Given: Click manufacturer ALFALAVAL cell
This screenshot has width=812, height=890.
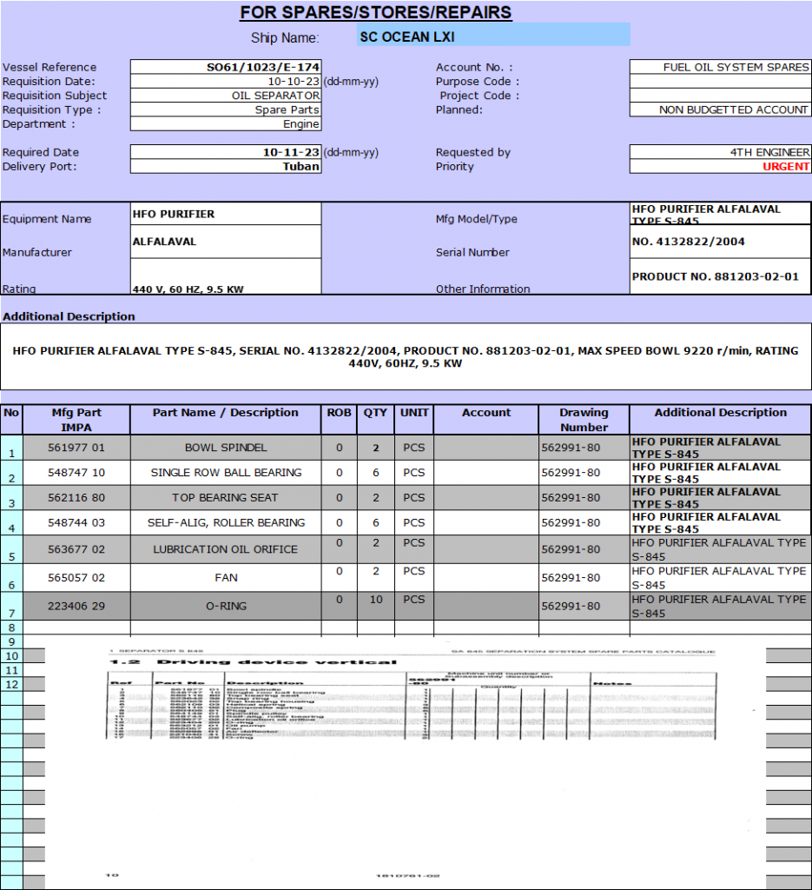Looking at the screenshot, I should tap(226, 242).
